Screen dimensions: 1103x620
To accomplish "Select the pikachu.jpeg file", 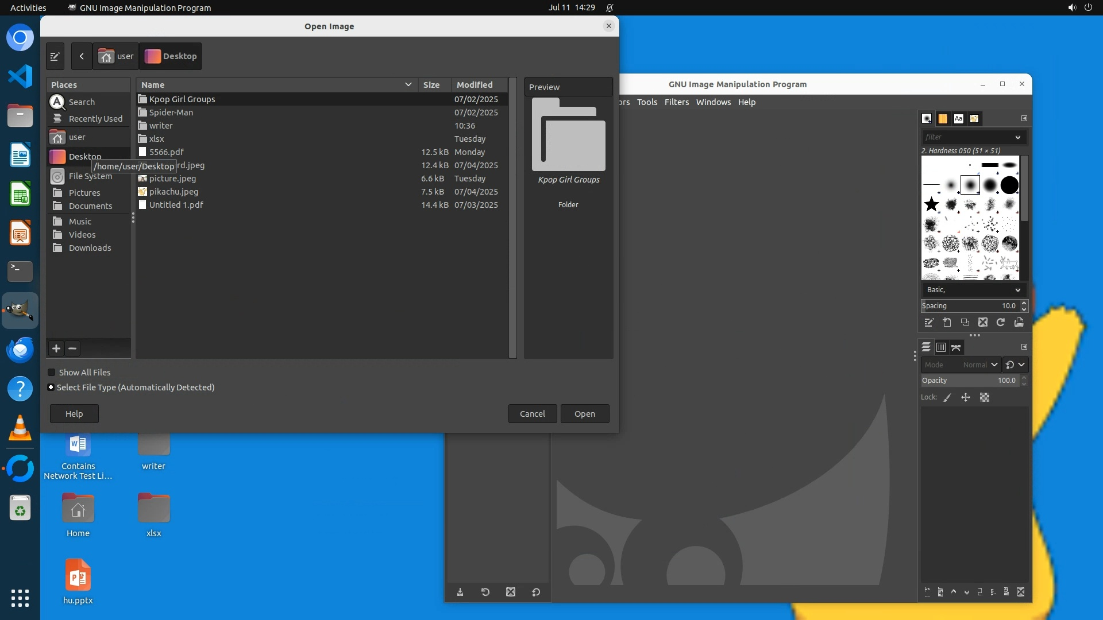I will click(x=173, y=192).
